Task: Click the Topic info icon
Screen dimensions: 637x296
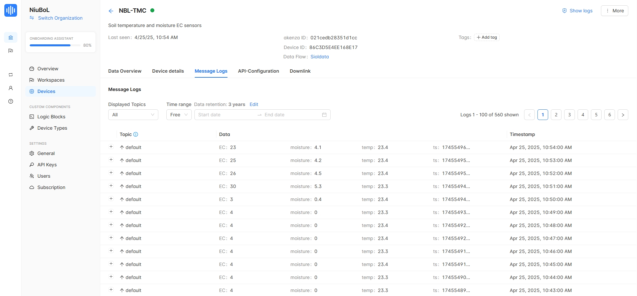Action: point(136,134)
